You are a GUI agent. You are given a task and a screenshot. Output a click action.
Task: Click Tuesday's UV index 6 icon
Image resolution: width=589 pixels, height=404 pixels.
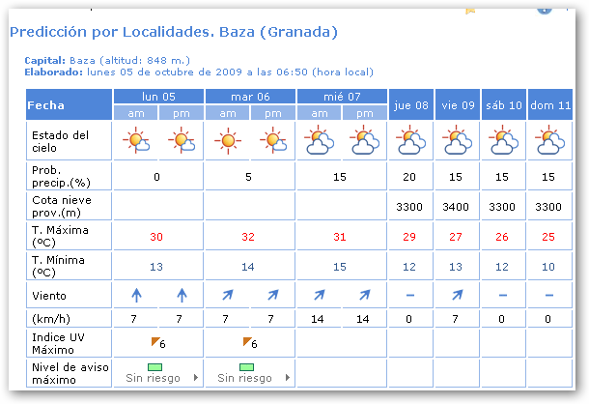tap(249, 343)
